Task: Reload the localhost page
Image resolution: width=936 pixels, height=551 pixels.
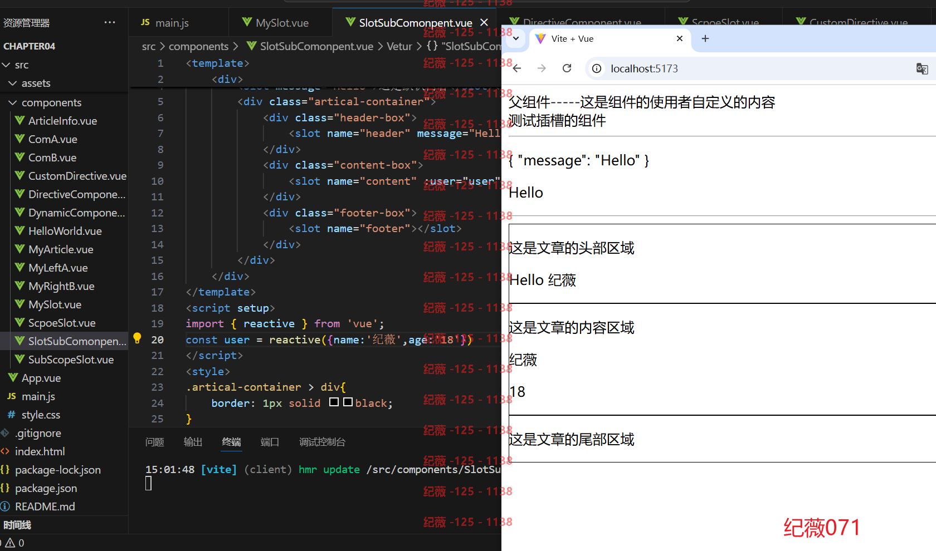Action: click(567, 68)
